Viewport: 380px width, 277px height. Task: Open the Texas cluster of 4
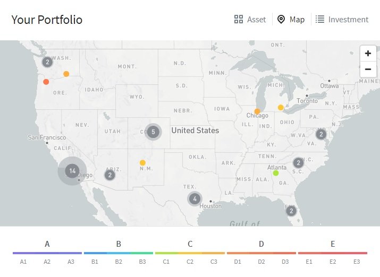[195, 199]
